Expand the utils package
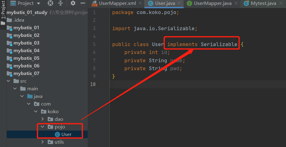This screenshot has width=286, height=147. point(42,142)
